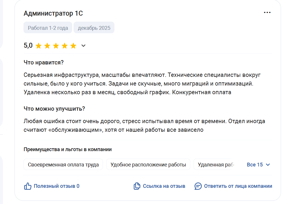Image resolution: width=301 pixels, height=204 pixels.
Task: Click the "Администратор 1С" review title
Action: (x=53, y=13)
